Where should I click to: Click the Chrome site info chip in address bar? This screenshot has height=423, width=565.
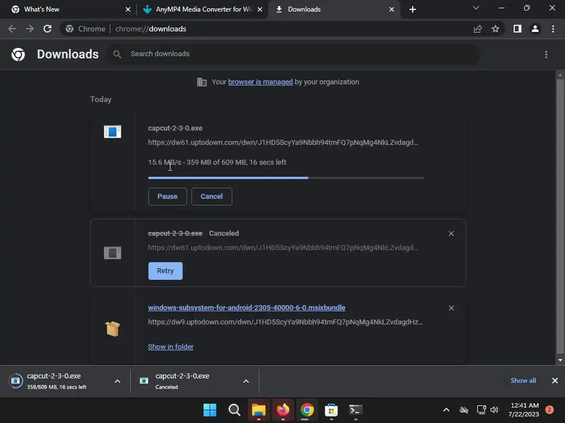click(x=86, y=29)
